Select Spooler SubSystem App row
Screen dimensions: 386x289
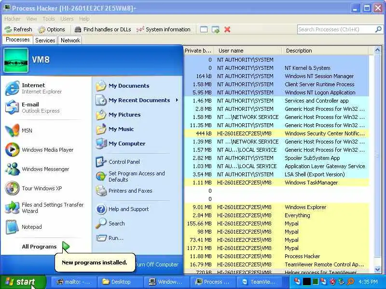tap(276, 158)
